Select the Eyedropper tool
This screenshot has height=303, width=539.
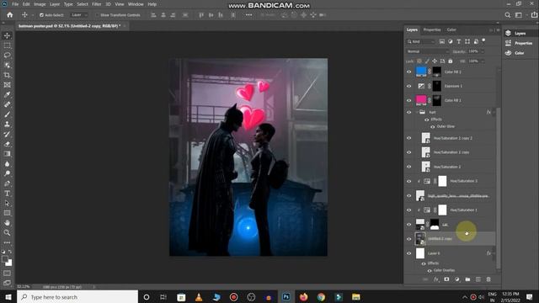pos(7,94)
